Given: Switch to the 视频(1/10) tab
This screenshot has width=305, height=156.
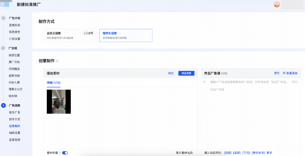Looking at the screenshot, I should pyautogui.click(x=54, y=83).
